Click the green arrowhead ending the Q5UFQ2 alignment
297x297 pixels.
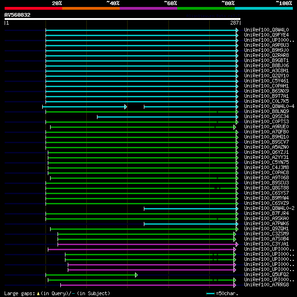pyautogui.click(x=136, y=275)
